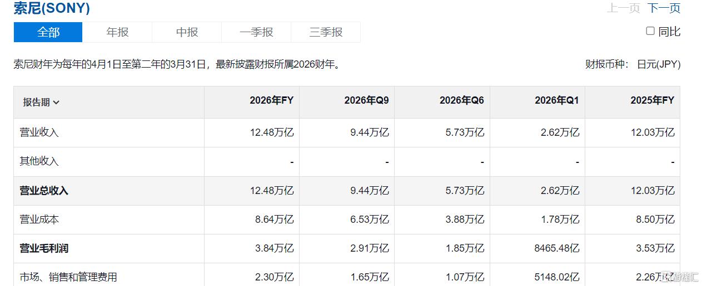Select the 营业总收入 row label
Viewport: 702px width, 286px height.
(x=44, y=191)
